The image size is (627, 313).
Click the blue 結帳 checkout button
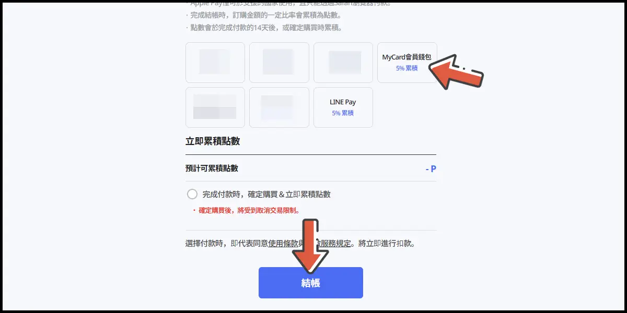point(311,283)
